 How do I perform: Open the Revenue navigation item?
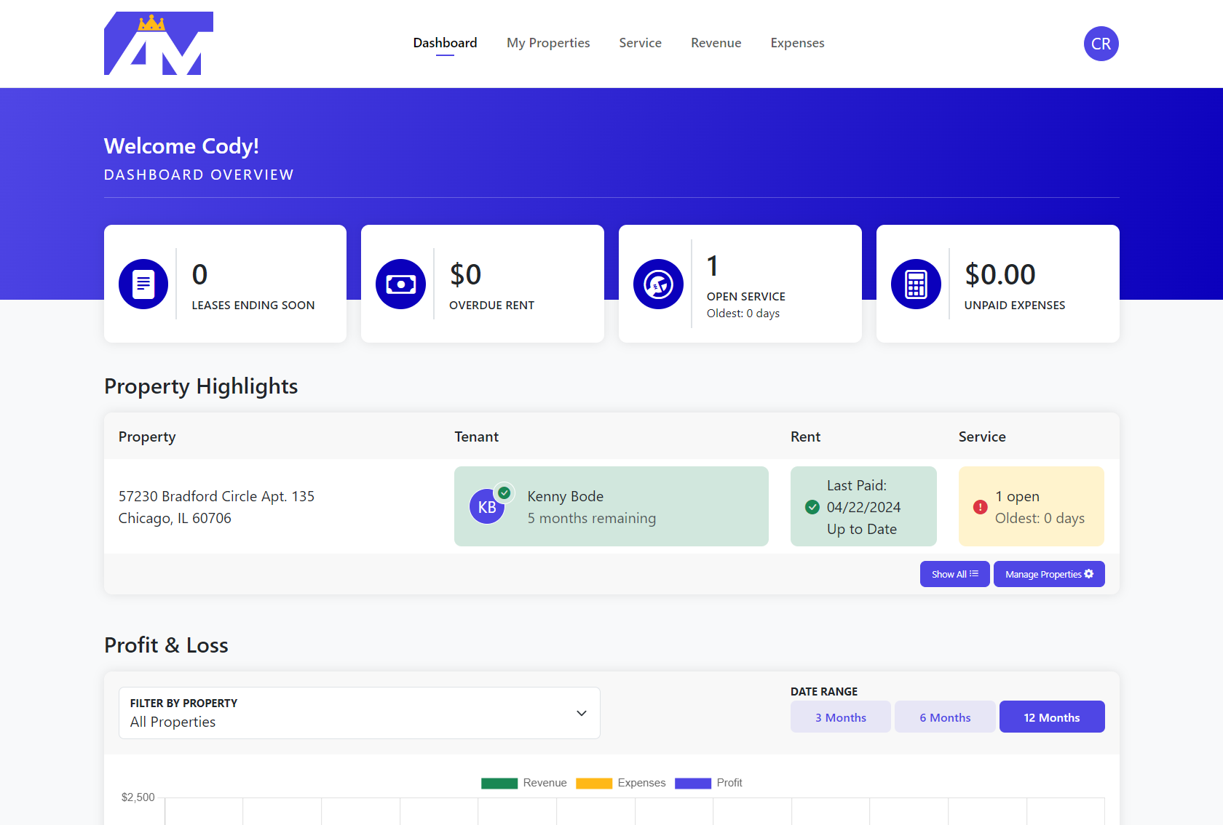coord(716,43)
